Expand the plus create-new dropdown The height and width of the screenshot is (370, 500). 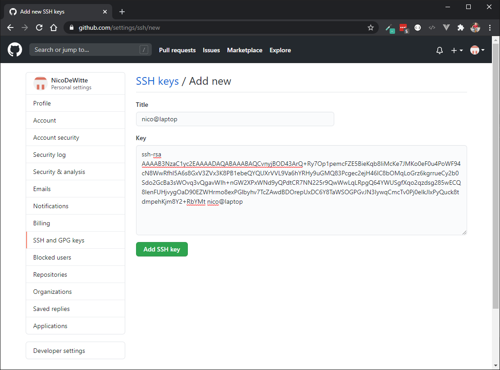457,50
